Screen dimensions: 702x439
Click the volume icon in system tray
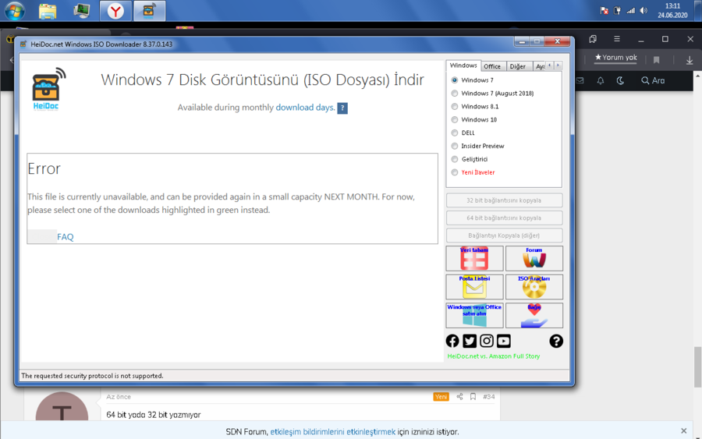[643, 11]
